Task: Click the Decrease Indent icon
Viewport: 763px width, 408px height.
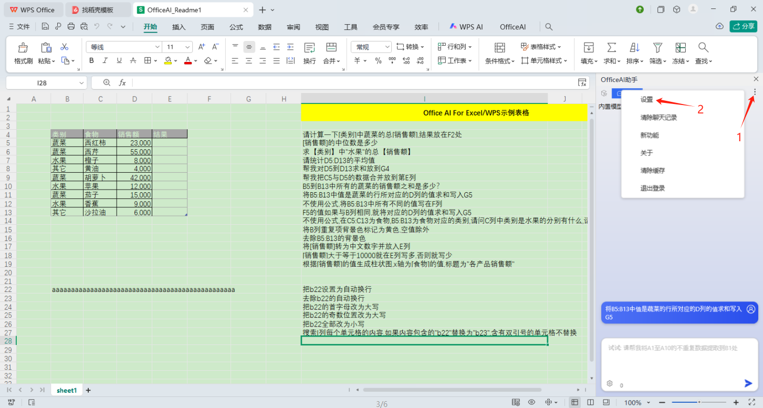Action: 276,47
